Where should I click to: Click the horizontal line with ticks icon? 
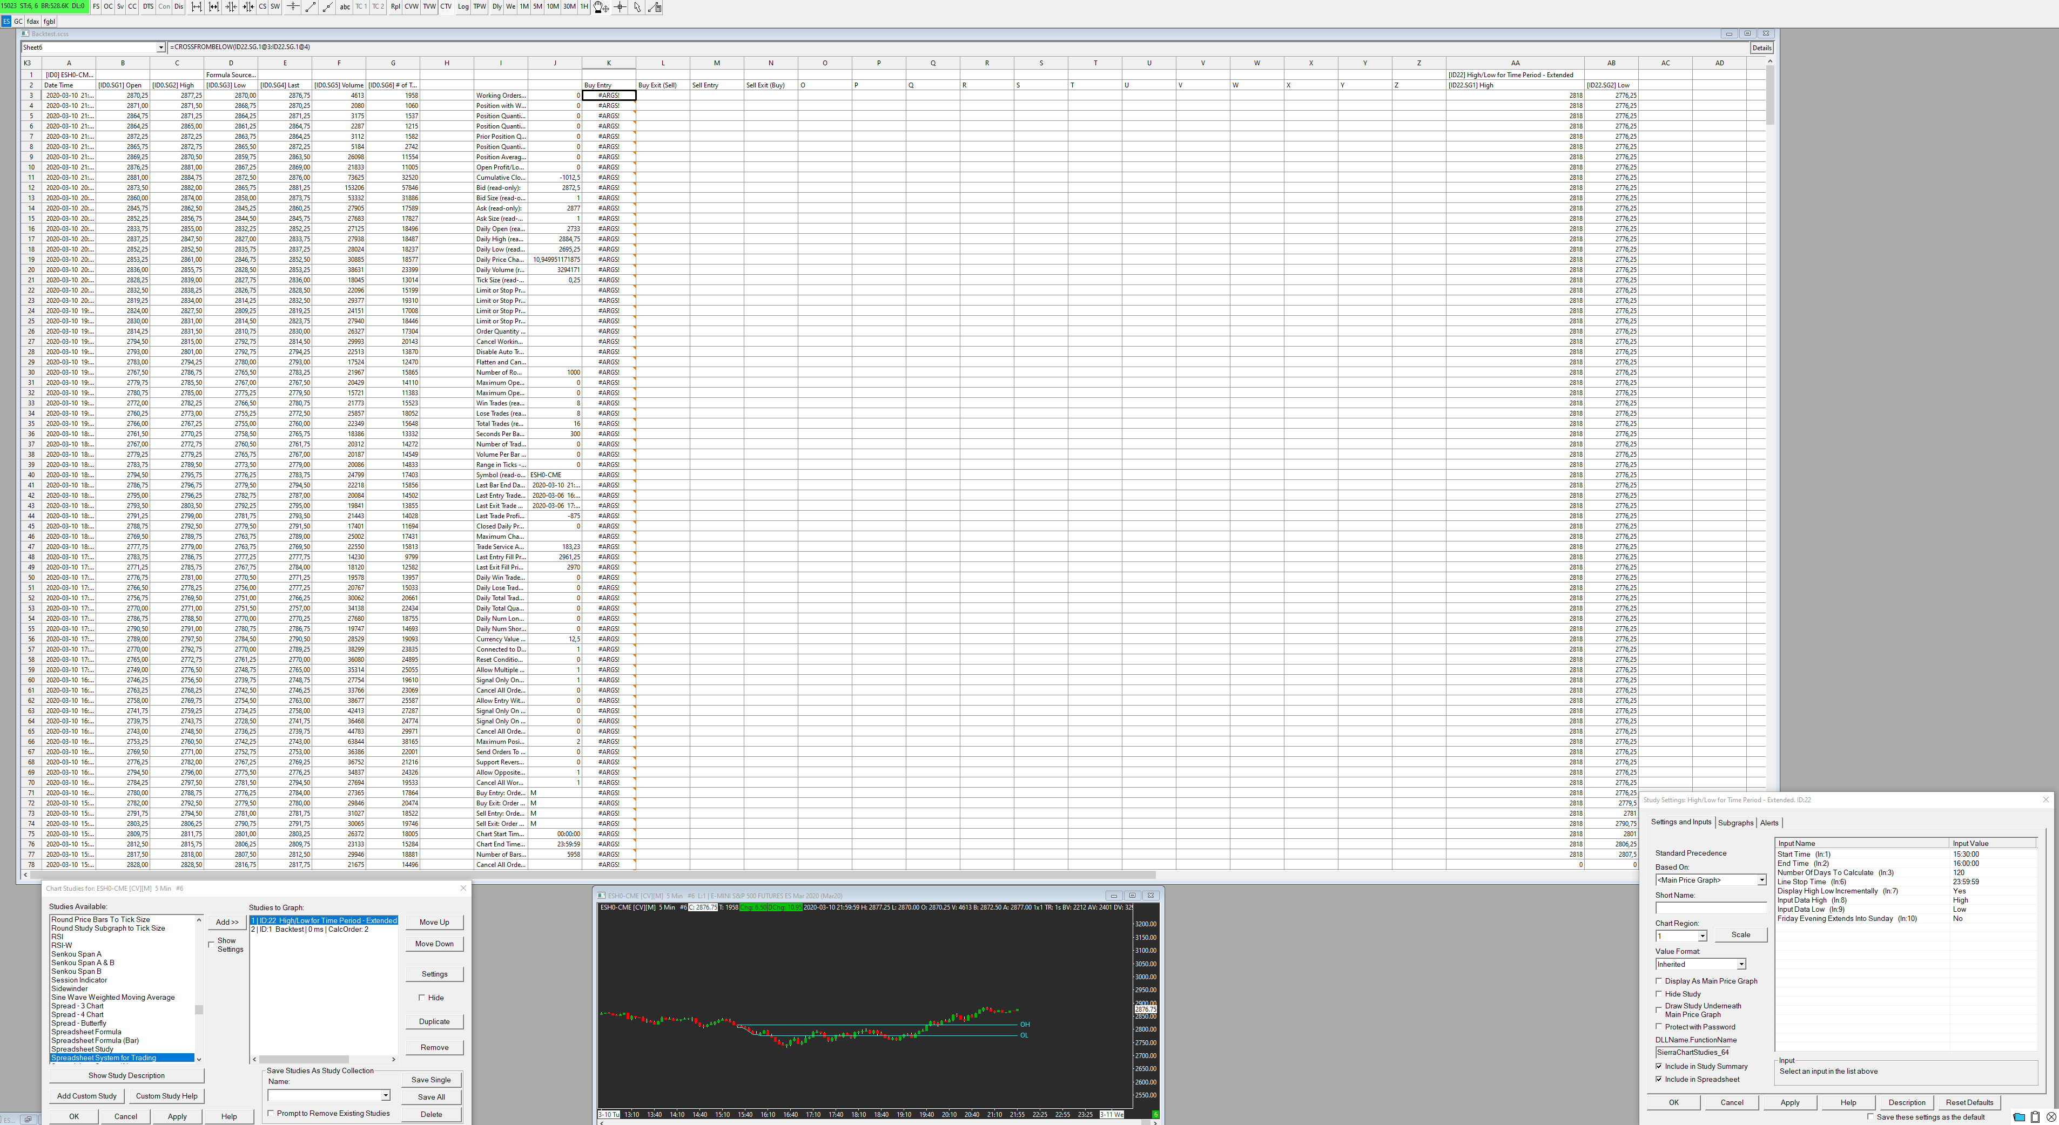pyautogui.click(x=293, y=6)
